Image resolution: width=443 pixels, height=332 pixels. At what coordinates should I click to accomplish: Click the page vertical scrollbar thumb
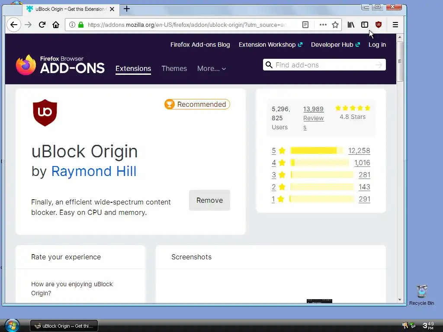[x=399, y=61]
